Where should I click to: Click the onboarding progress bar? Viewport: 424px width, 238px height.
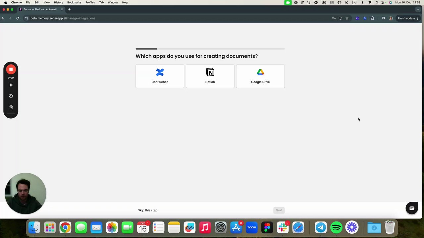click(x=210, y=49)
